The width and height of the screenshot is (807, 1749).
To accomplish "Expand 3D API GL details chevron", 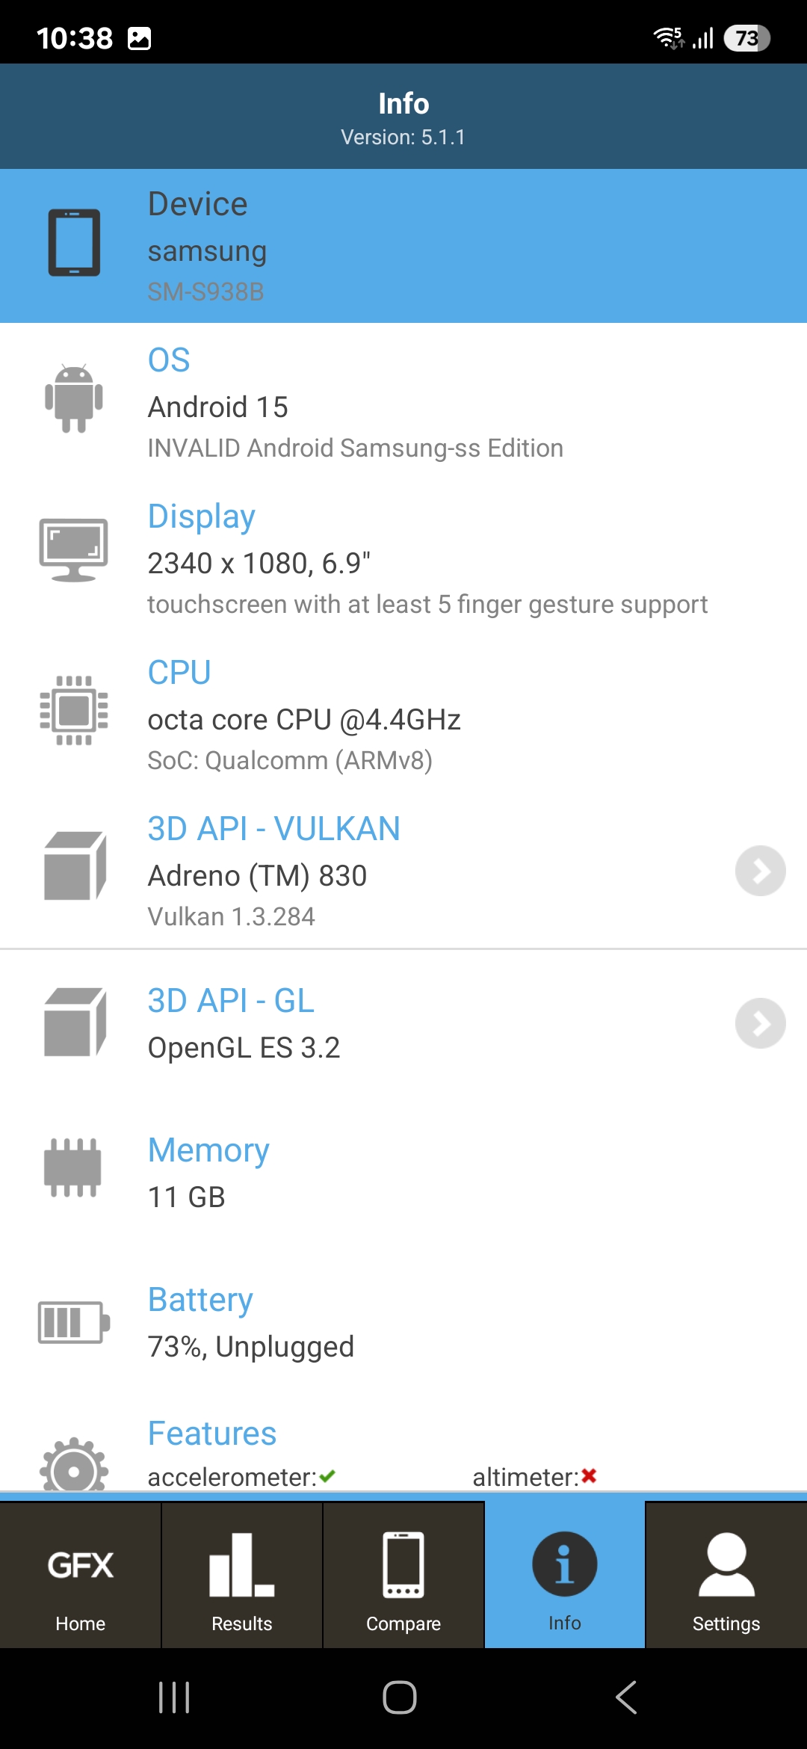I will (760, 1023).
